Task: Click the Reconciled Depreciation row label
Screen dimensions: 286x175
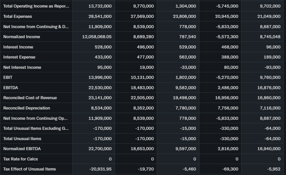Action: point(27,108)
